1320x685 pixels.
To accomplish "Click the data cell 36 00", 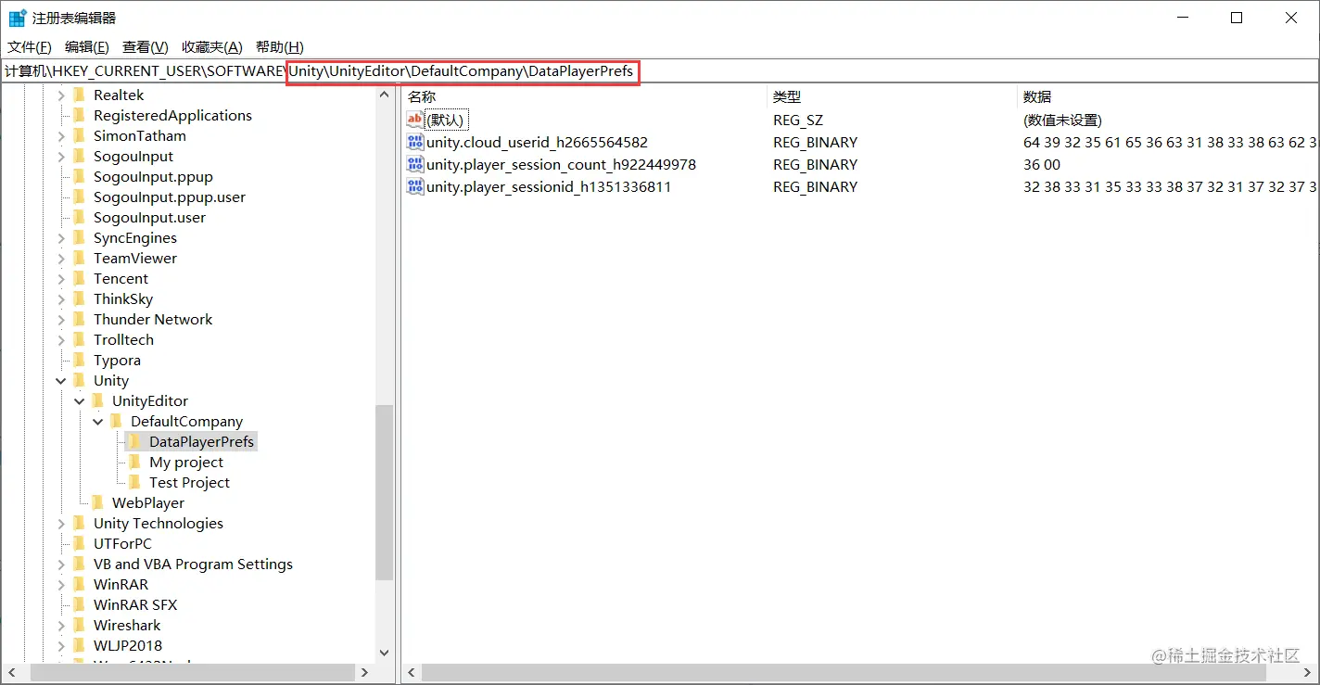I will [1042, 165].
